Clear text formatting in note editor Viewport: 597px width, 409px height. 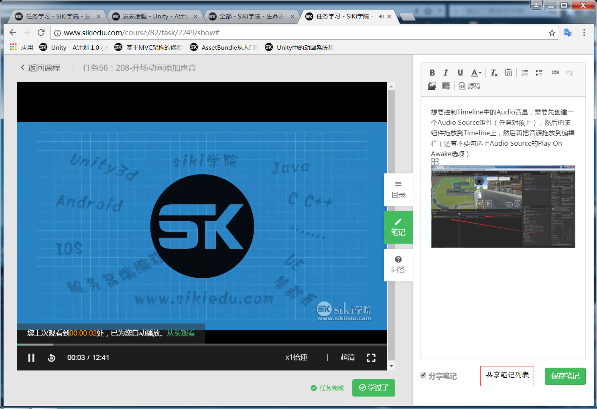[494, 73]
